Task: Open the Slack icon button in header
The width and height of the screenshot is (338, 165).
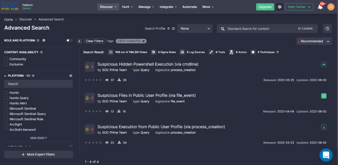Action: click(x=280, y=7)
